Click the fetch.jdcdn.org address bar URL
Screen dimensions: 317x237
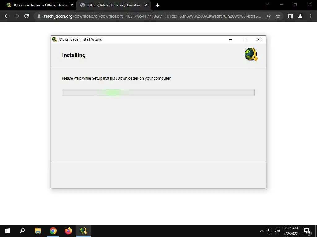[x=152, y=16]
